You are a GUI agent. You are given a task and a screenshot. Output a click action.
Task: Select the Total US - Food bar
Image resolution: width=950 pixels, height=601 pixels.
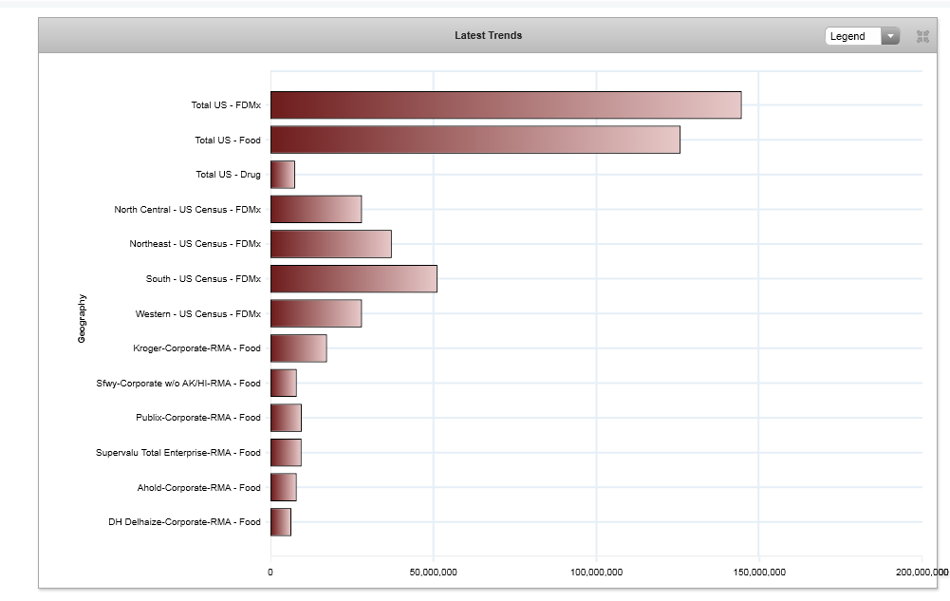(x=475, y=140)
